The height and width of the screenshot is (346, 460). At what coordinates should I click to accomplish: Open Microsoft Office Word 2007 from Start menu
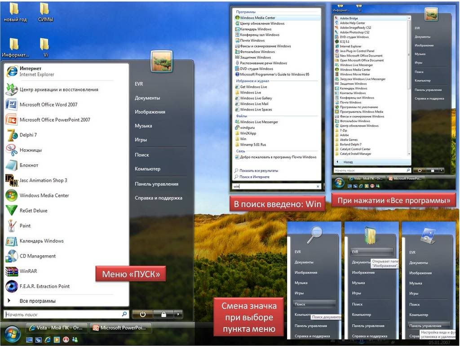48,105
